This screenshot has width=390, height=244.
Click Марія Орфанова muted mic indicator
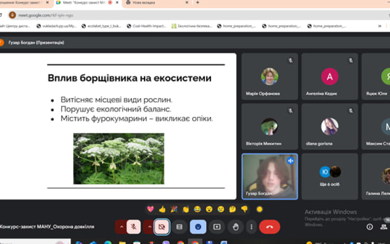coord(291,61)
